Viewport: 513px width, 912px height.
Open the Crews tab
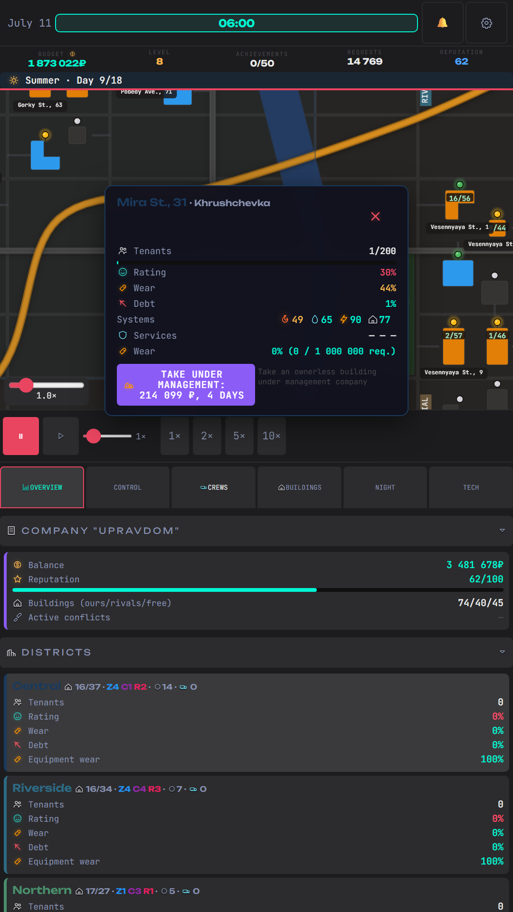214,487
